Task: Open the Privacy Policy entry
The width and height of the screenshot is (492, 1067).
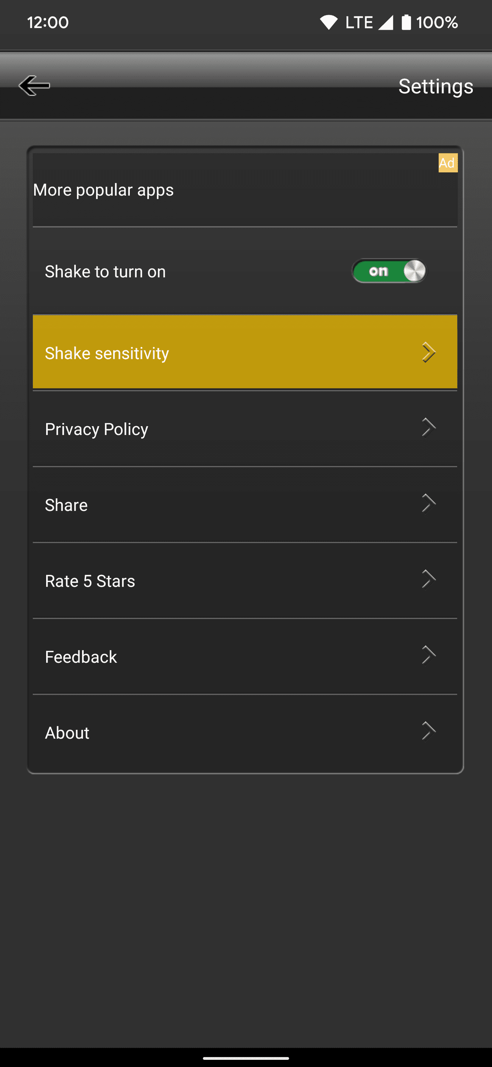Action: click(x=97, y=429)
